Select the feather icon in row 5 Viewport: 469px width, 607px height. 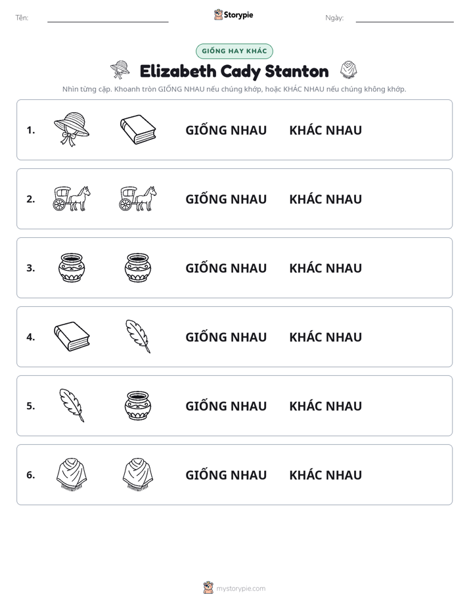72,405
